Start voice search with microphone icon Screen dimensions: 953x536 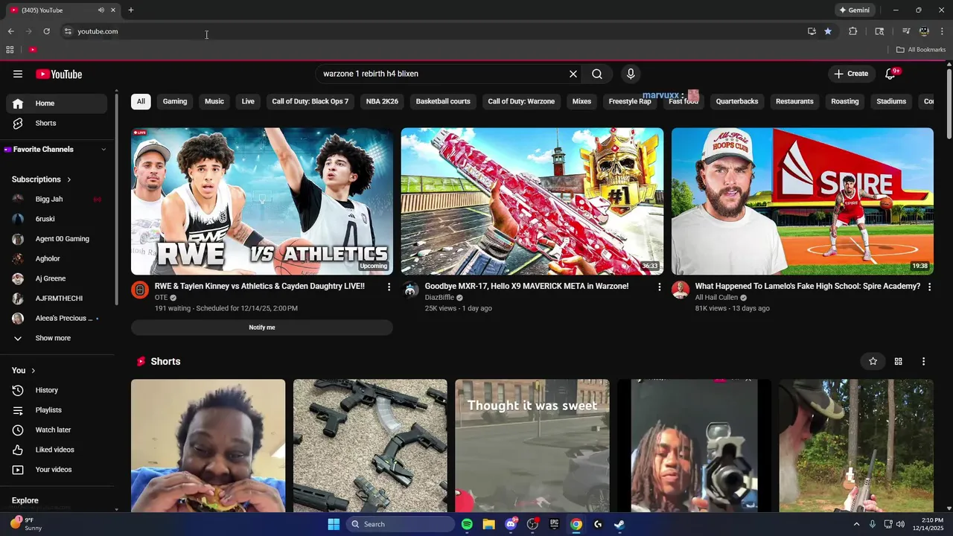(631, 74)
